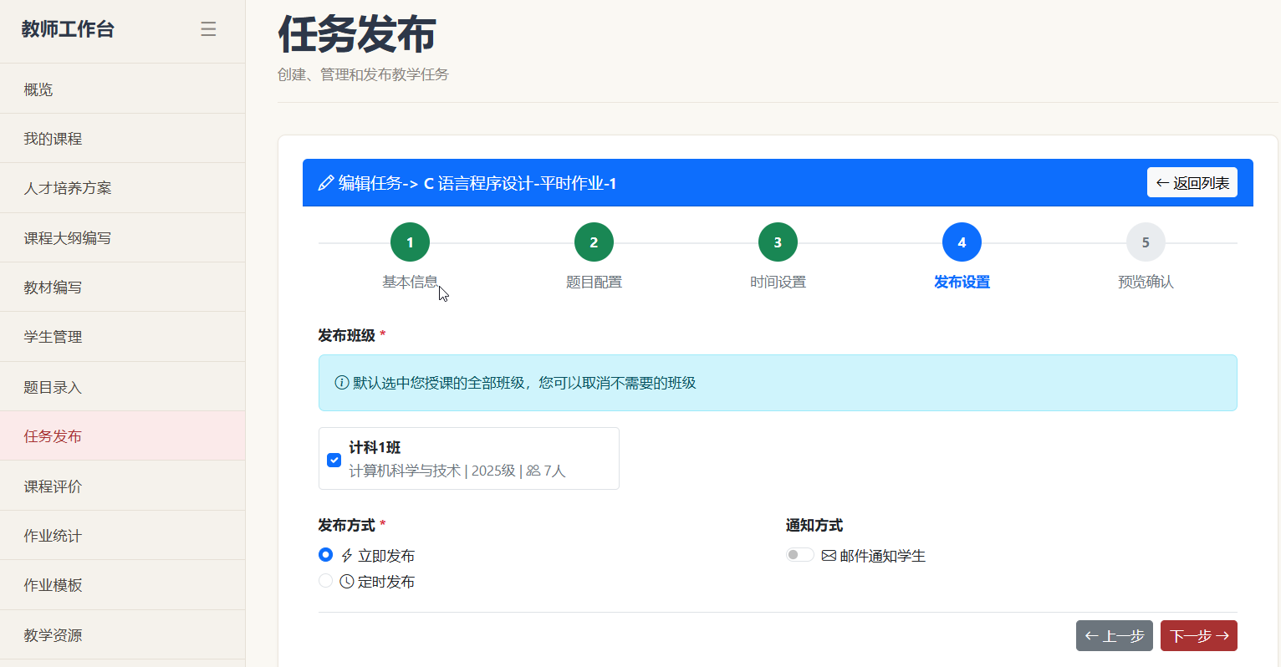Open 题目录入 in the sidebar

122,387
